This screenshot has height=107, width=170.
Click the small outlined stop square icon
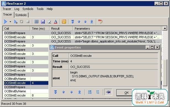pos(22,22)
